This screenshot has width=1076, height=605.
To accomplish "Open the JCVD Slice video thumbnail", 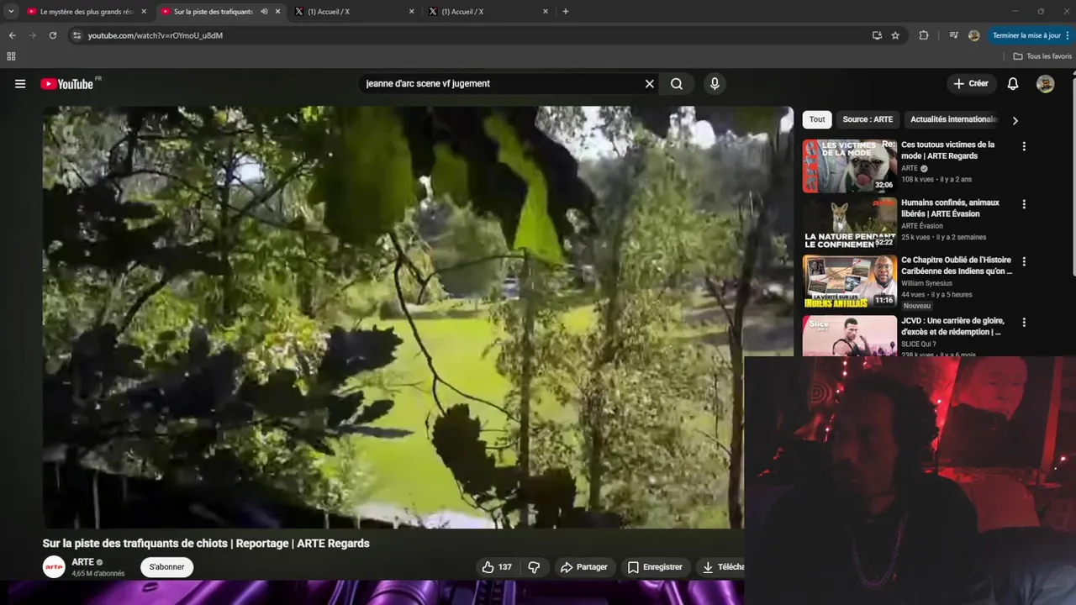I will tap(850, 336).
